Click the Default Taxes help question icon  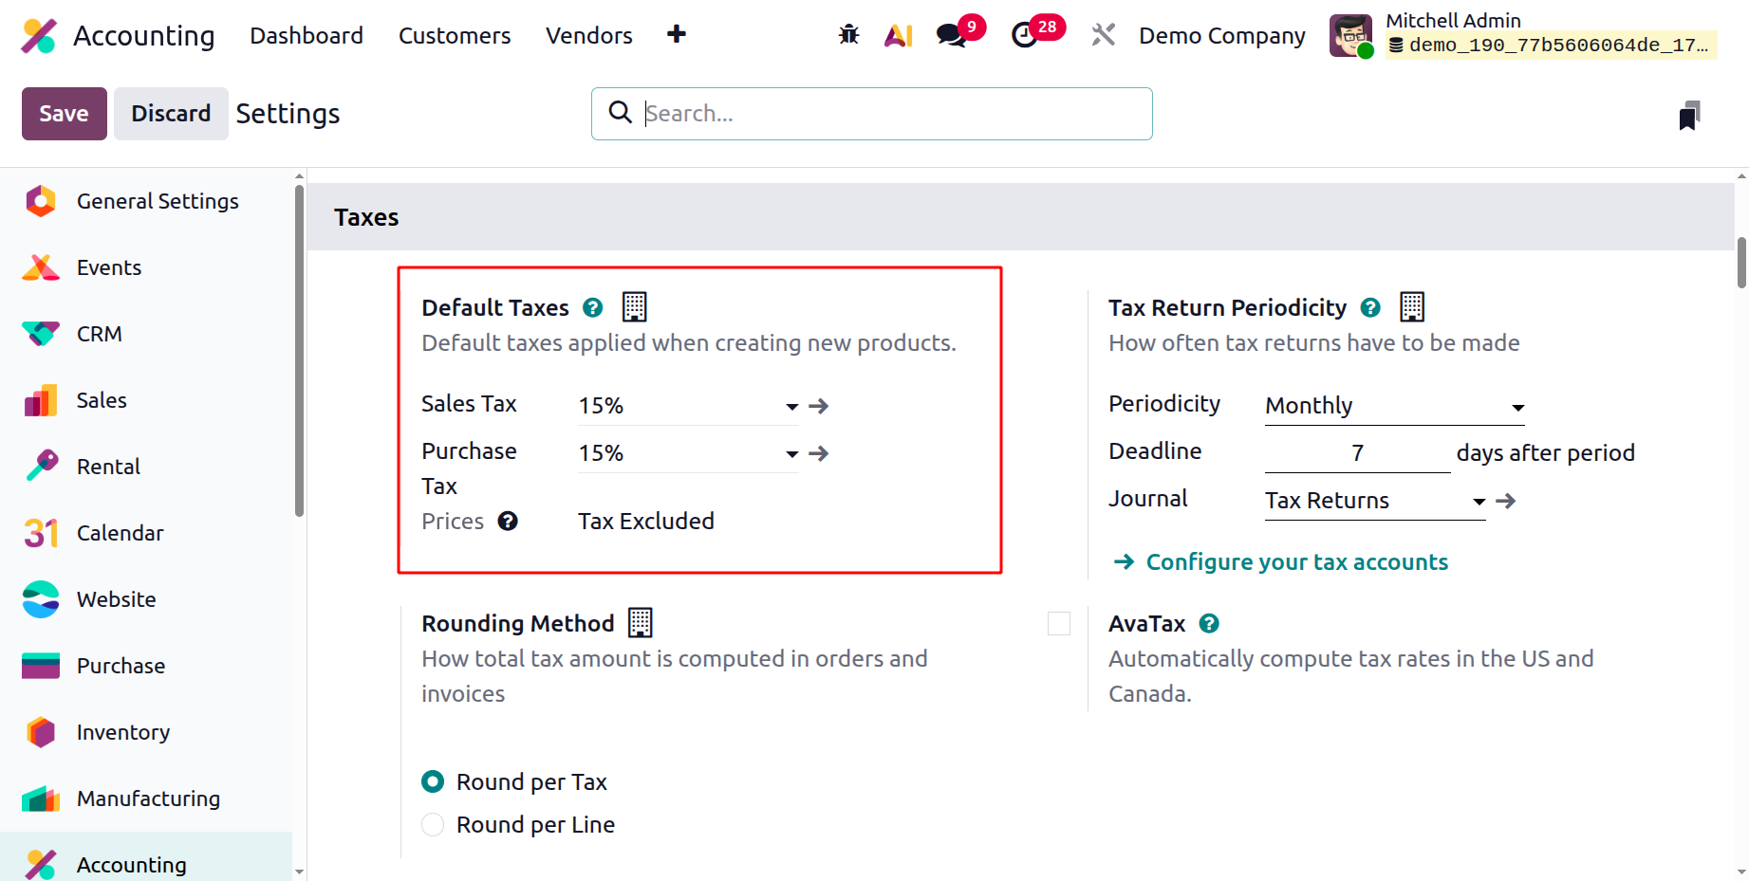pos(593,307)
